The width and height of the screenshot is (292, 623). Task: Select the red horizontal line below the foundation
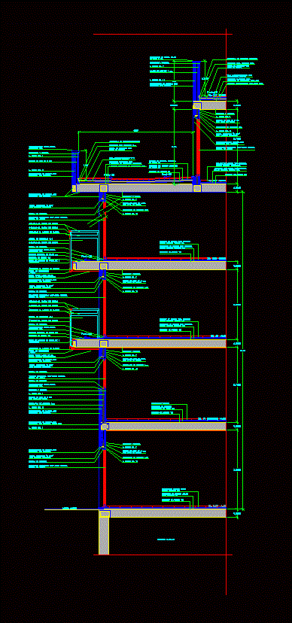point(163,555)
